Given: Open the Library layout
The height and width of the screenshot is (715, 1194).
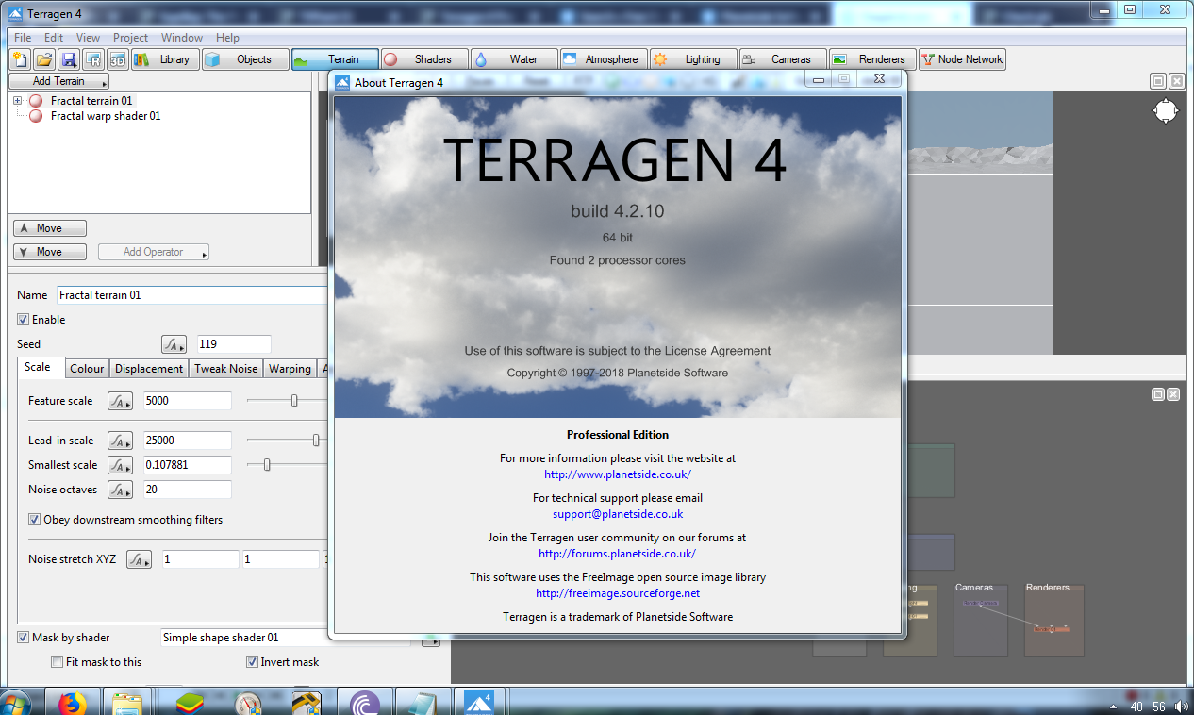Looking at the screenshot, I should click(165, 59).
